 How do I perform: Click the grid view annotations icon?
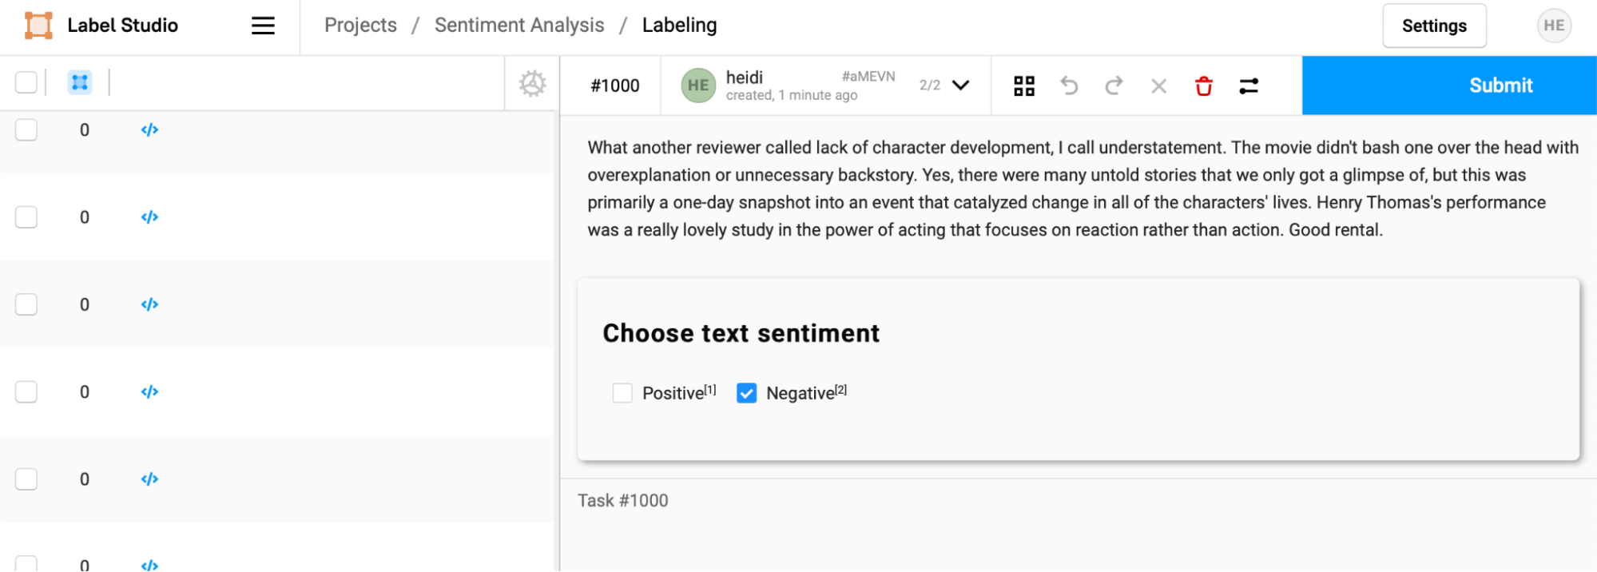(x=1024, y=85)
